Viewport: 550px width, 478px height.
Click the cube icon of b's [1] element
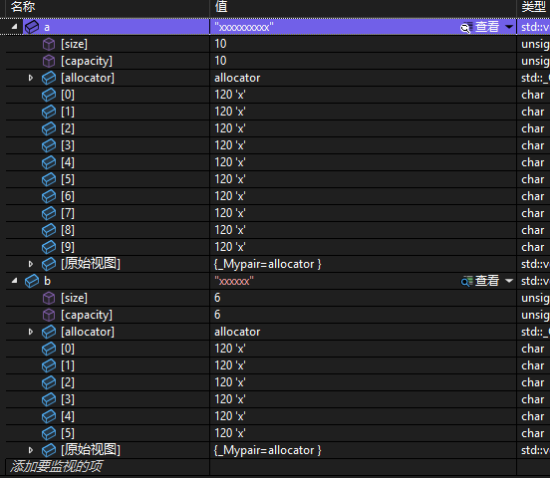click(49, 365)
